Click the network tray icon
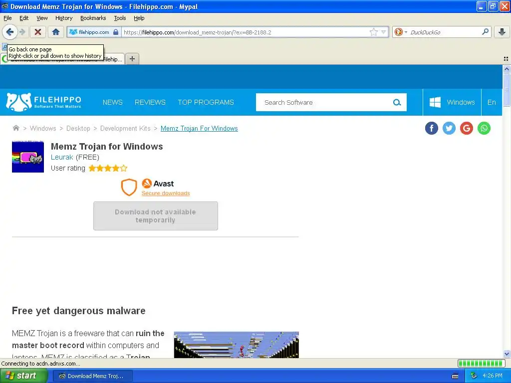The height and width of the screenshot is (383, 511). click(x=474, y=376)
